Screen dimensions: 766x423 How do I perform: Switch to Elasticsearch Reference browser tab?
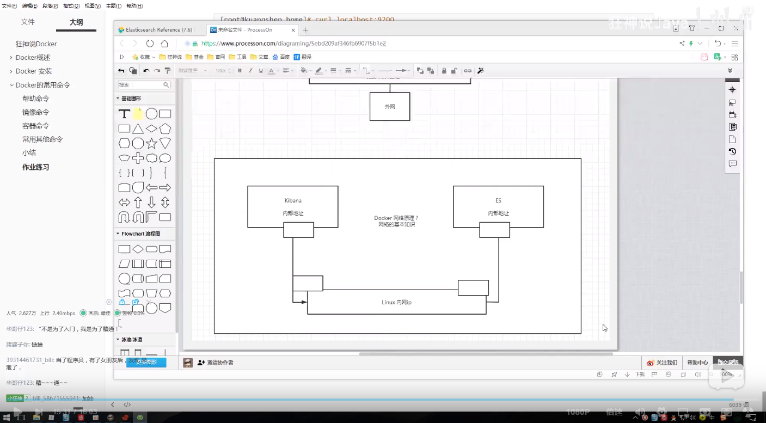coord(159,30)
